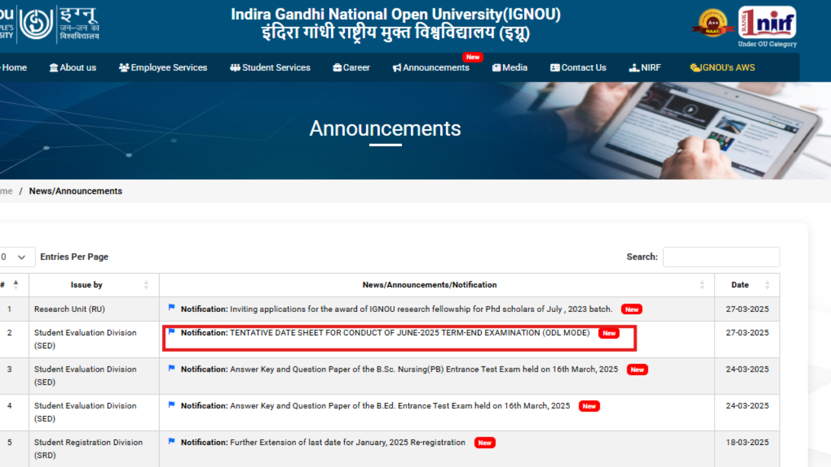Click the building icon beside About us
Screen dimensions: 831x467
pyautogui.click(x=54, y=67)
